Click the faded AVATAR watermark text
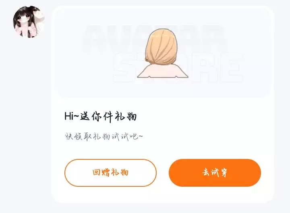Image resolution: width=290 pixels, height=213 pixels. [x=154, y=38]
